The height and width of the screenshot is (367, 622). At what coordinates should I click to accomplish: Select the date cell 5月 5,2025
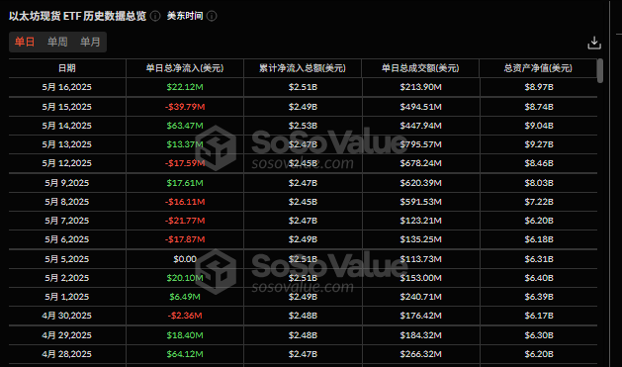click(66, 259)
